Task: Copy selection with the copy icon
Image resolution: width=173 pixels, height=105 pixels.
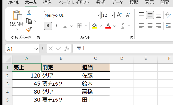Action: (29, 21)
